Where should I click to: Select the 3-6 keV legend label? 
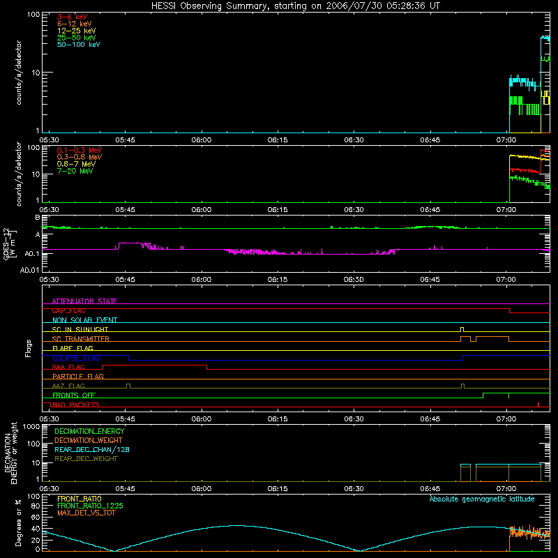coord(73,17)
